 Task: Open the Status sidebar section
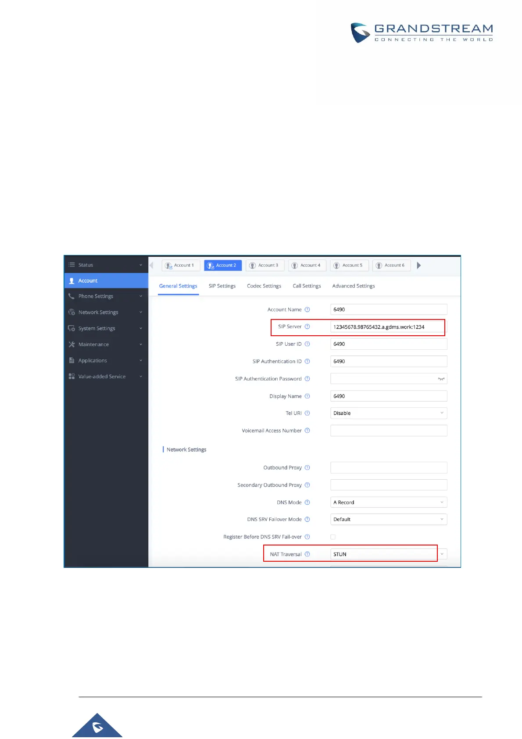click(106, 265)
